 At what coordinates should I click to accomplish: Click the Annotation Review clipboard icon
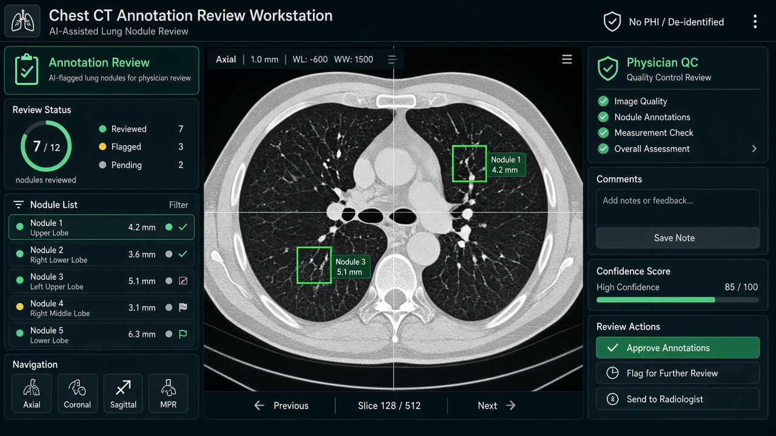26,70
